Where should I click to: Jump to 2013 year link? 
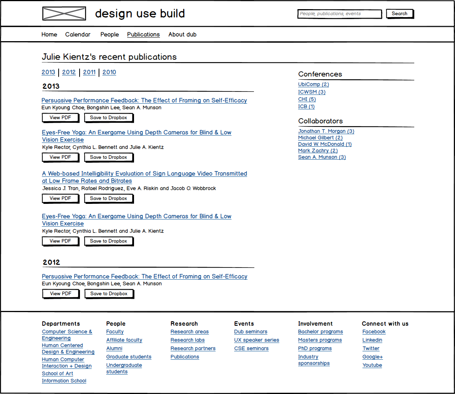pyautogui.click(x=48, y=72)
